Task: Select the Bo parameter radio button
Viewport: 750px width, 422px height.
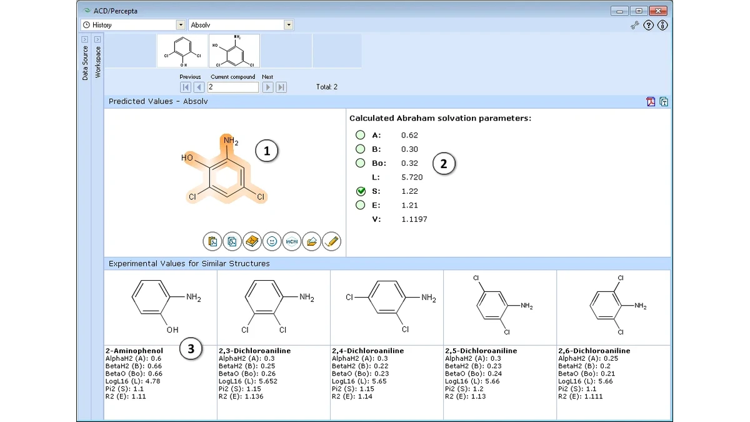Action: coord(361,163)
